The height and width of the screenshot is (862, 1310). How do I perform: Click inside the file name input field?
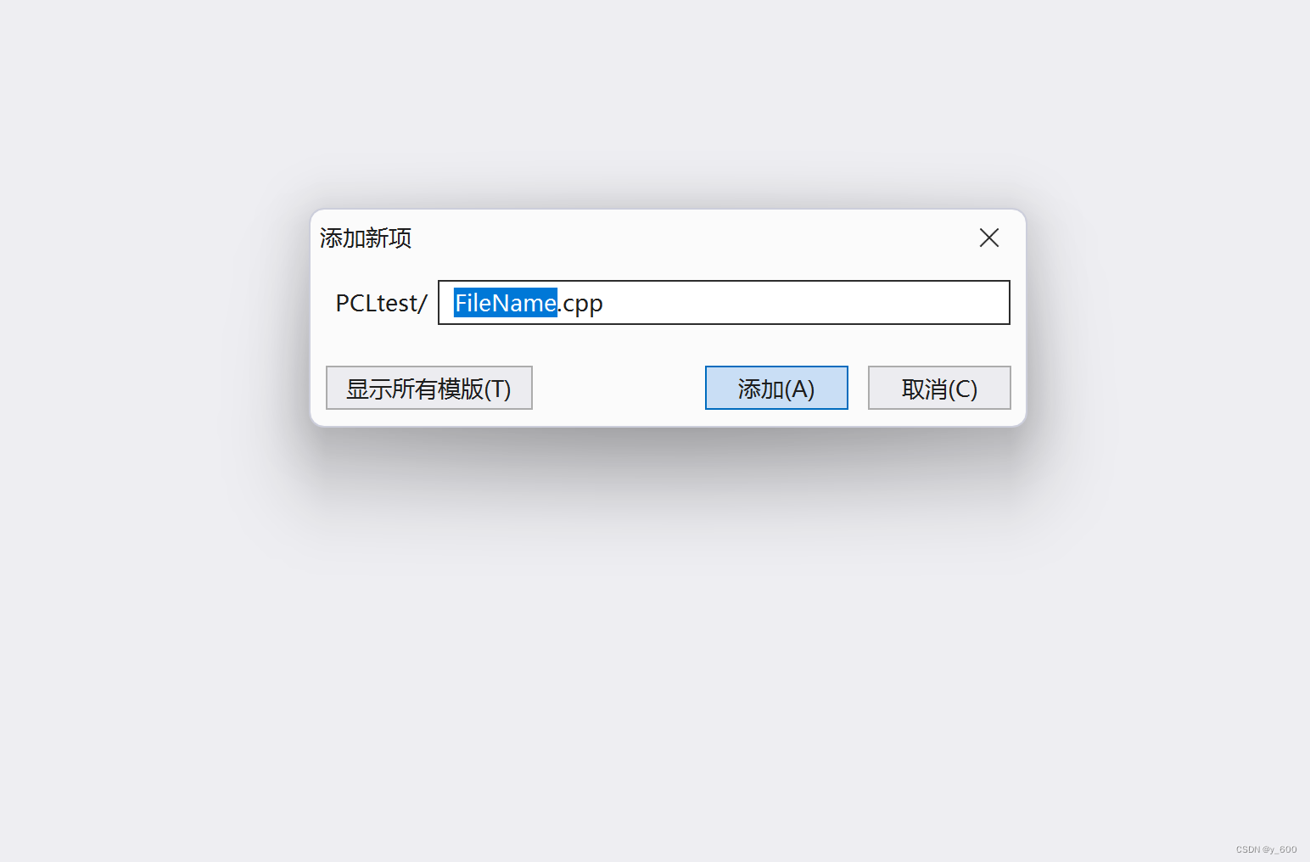tap(724, 302)
